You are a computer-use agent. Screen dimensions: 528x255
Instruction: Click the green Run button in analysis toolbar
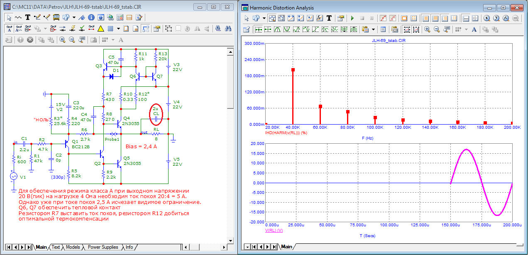coord(352,18)
